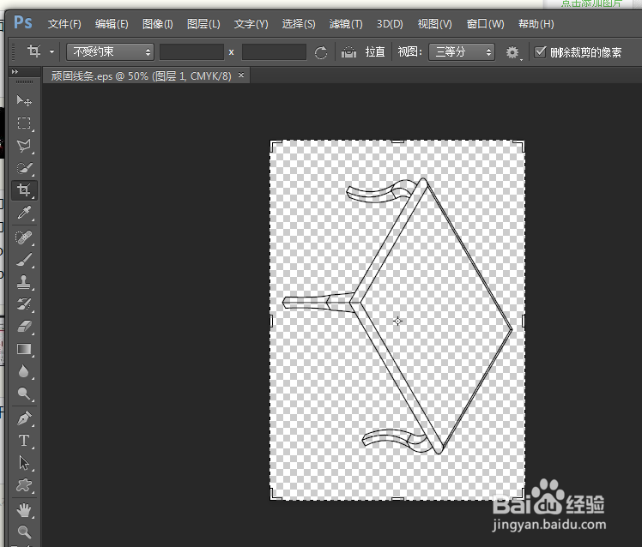Select the History Brush tool
This screenshot has width=642, height=547.
(x=24, y=304)
